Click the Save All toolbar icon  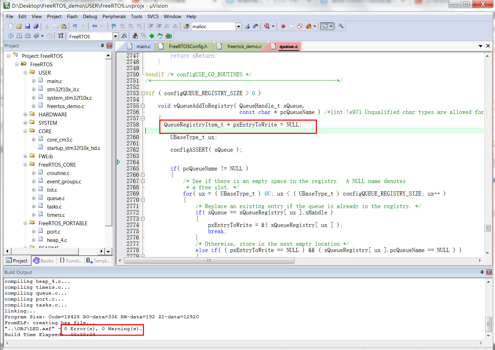click(x=36, y=26)
